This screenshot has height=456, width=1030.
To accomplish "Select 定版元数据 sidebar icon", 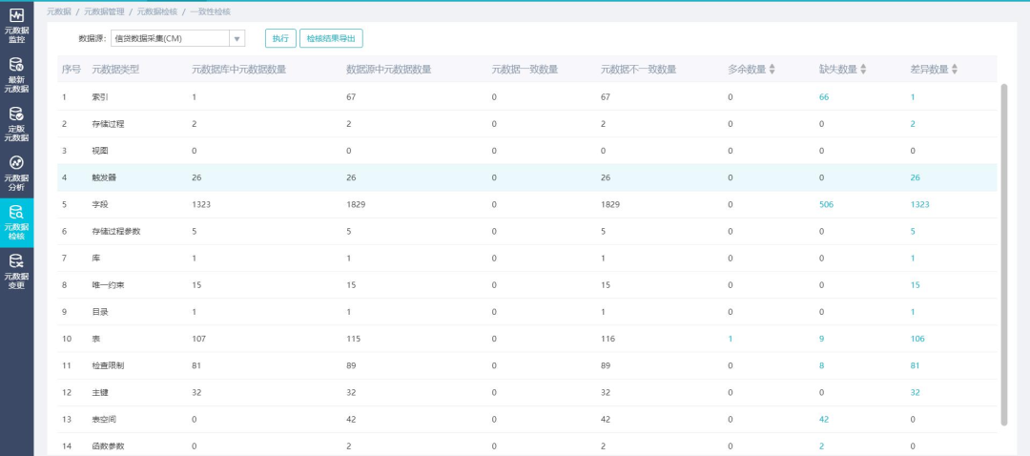I will pyautogui.click(x=17, y=123).
